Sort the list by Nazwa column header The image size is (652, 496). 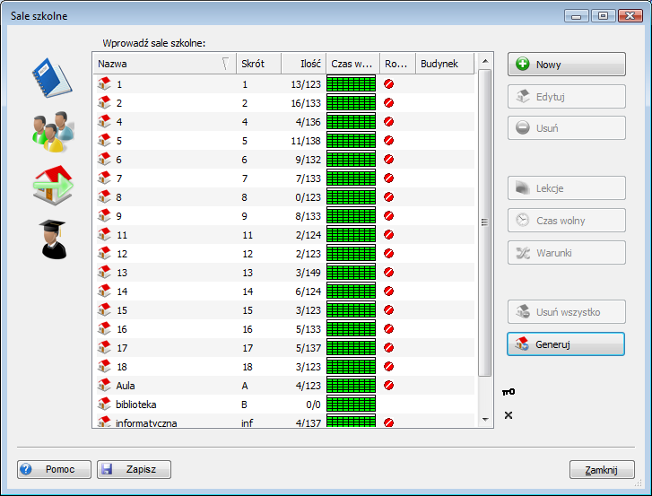click(x=165, y=64)
